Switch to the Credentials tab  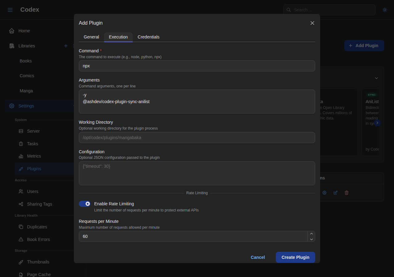(x=149, y=37)
